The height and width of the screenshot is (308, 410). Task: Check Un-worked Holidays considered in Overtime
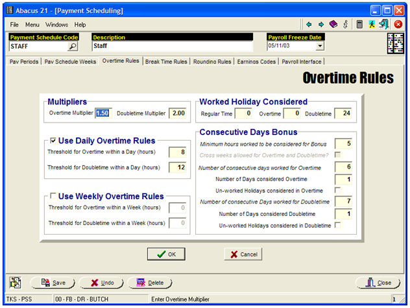coord(337,190)
